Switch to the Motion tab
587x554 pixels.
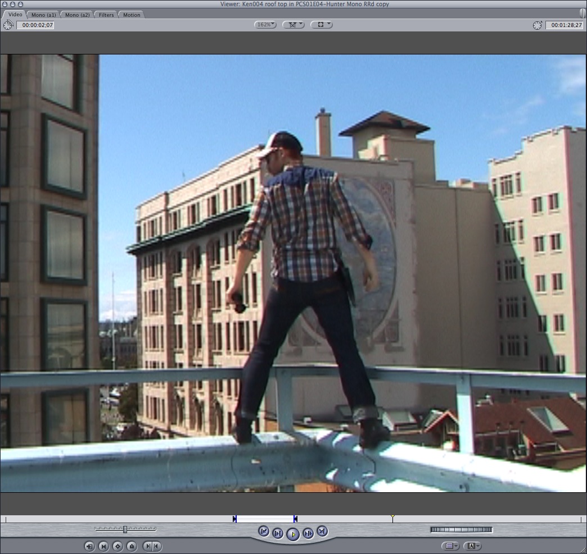pyautogui.click(x=132, y=15)
